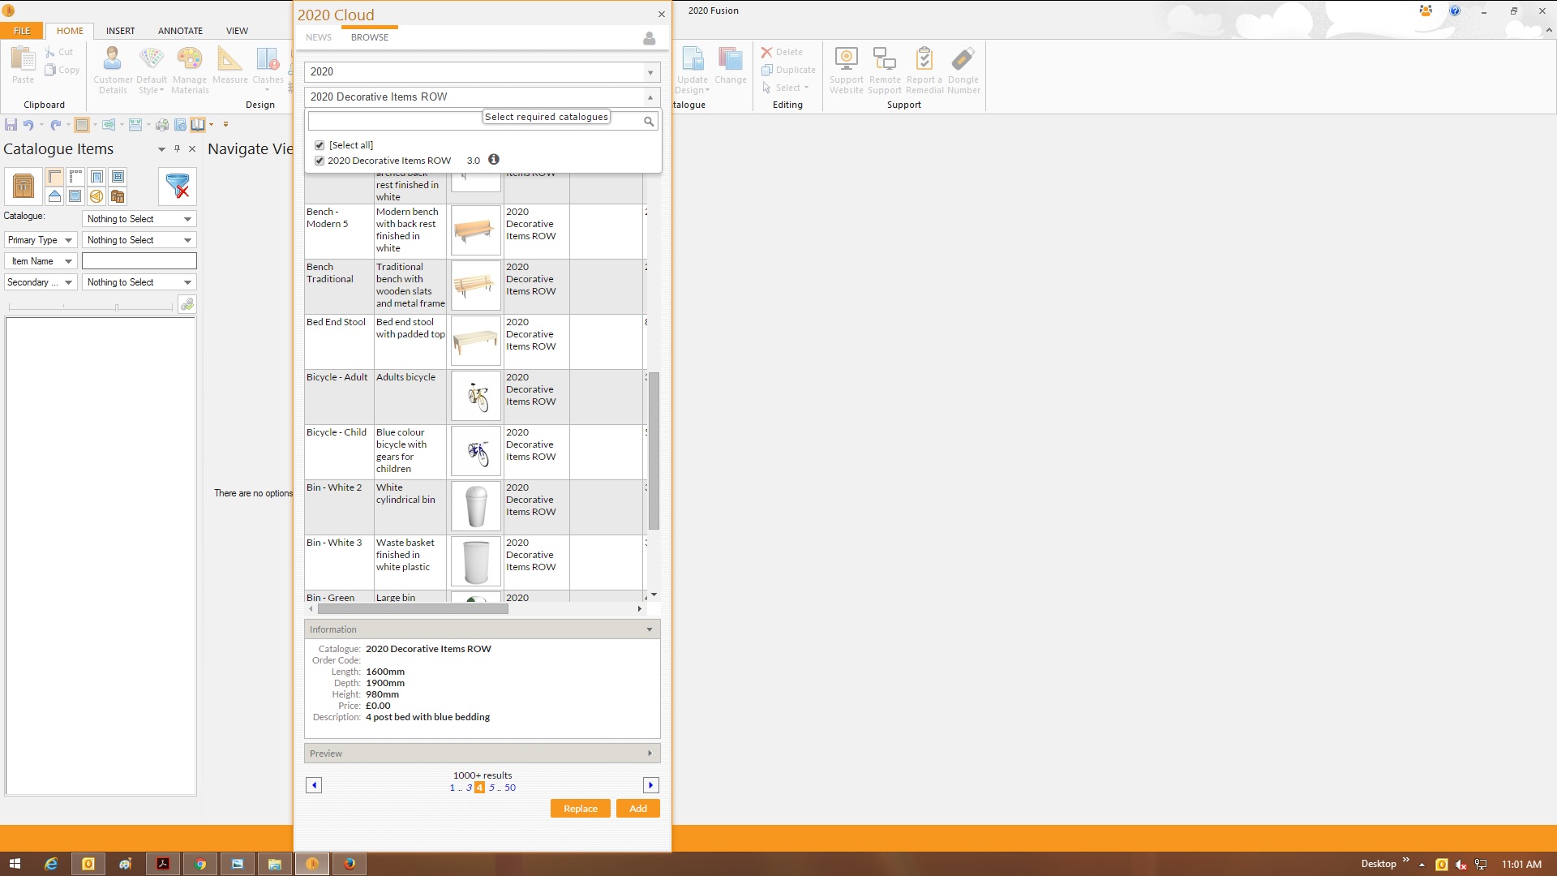
Task: Open the Item Name dropdown
Action: [x=41, y=261]
